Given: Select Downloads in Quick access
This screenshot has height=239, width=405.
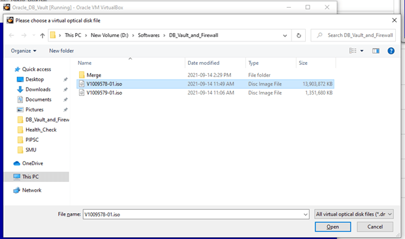Looking at the screenshot, I should pyautogui.click(x=38, y=89).
